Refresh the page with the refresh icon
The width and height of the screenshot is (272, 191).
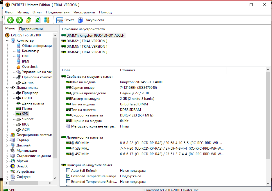(x=37, y=20)
